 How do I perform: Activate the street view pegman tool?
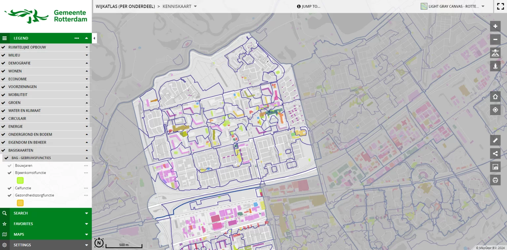coord(495,66)
